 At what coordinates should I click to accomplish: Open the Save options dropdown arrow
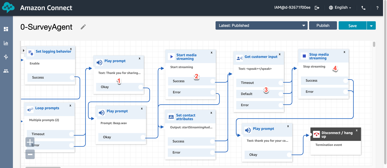[371, 26]
